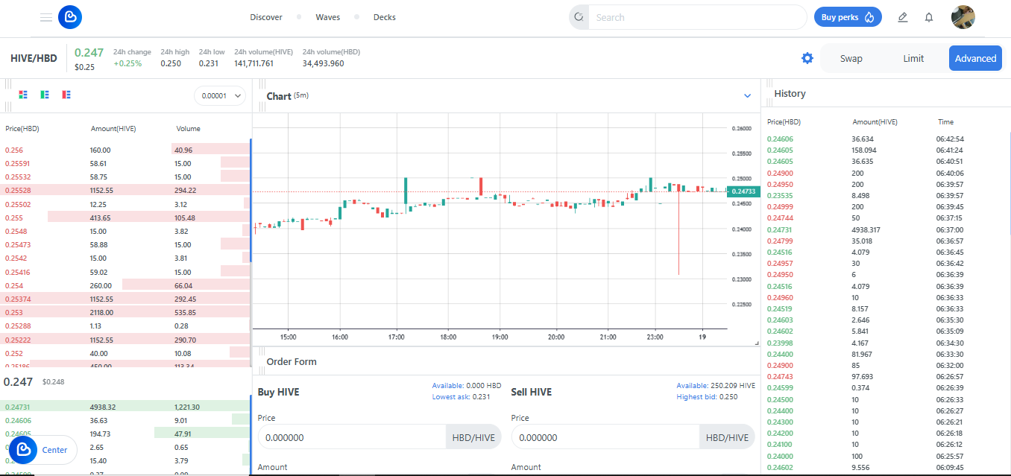Image resolution: width=1011 pixels, height=476 pixels.
Task: Click the 24h volume(HIVE) value 141,711.761
Action: pyautogui.click(x=253, y=63)
